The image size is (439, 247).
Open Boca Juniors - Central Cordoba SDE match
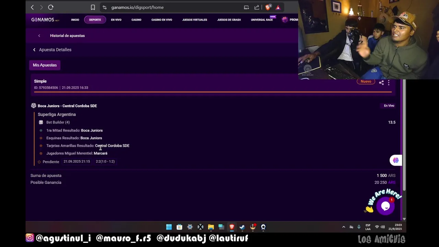67,106
